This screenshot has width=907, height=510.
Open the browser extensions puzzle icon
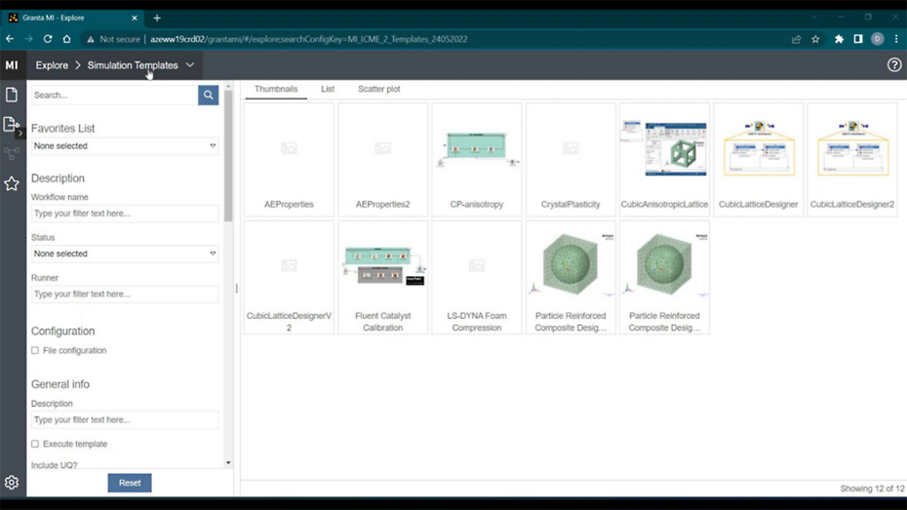(x=839, y=39)
